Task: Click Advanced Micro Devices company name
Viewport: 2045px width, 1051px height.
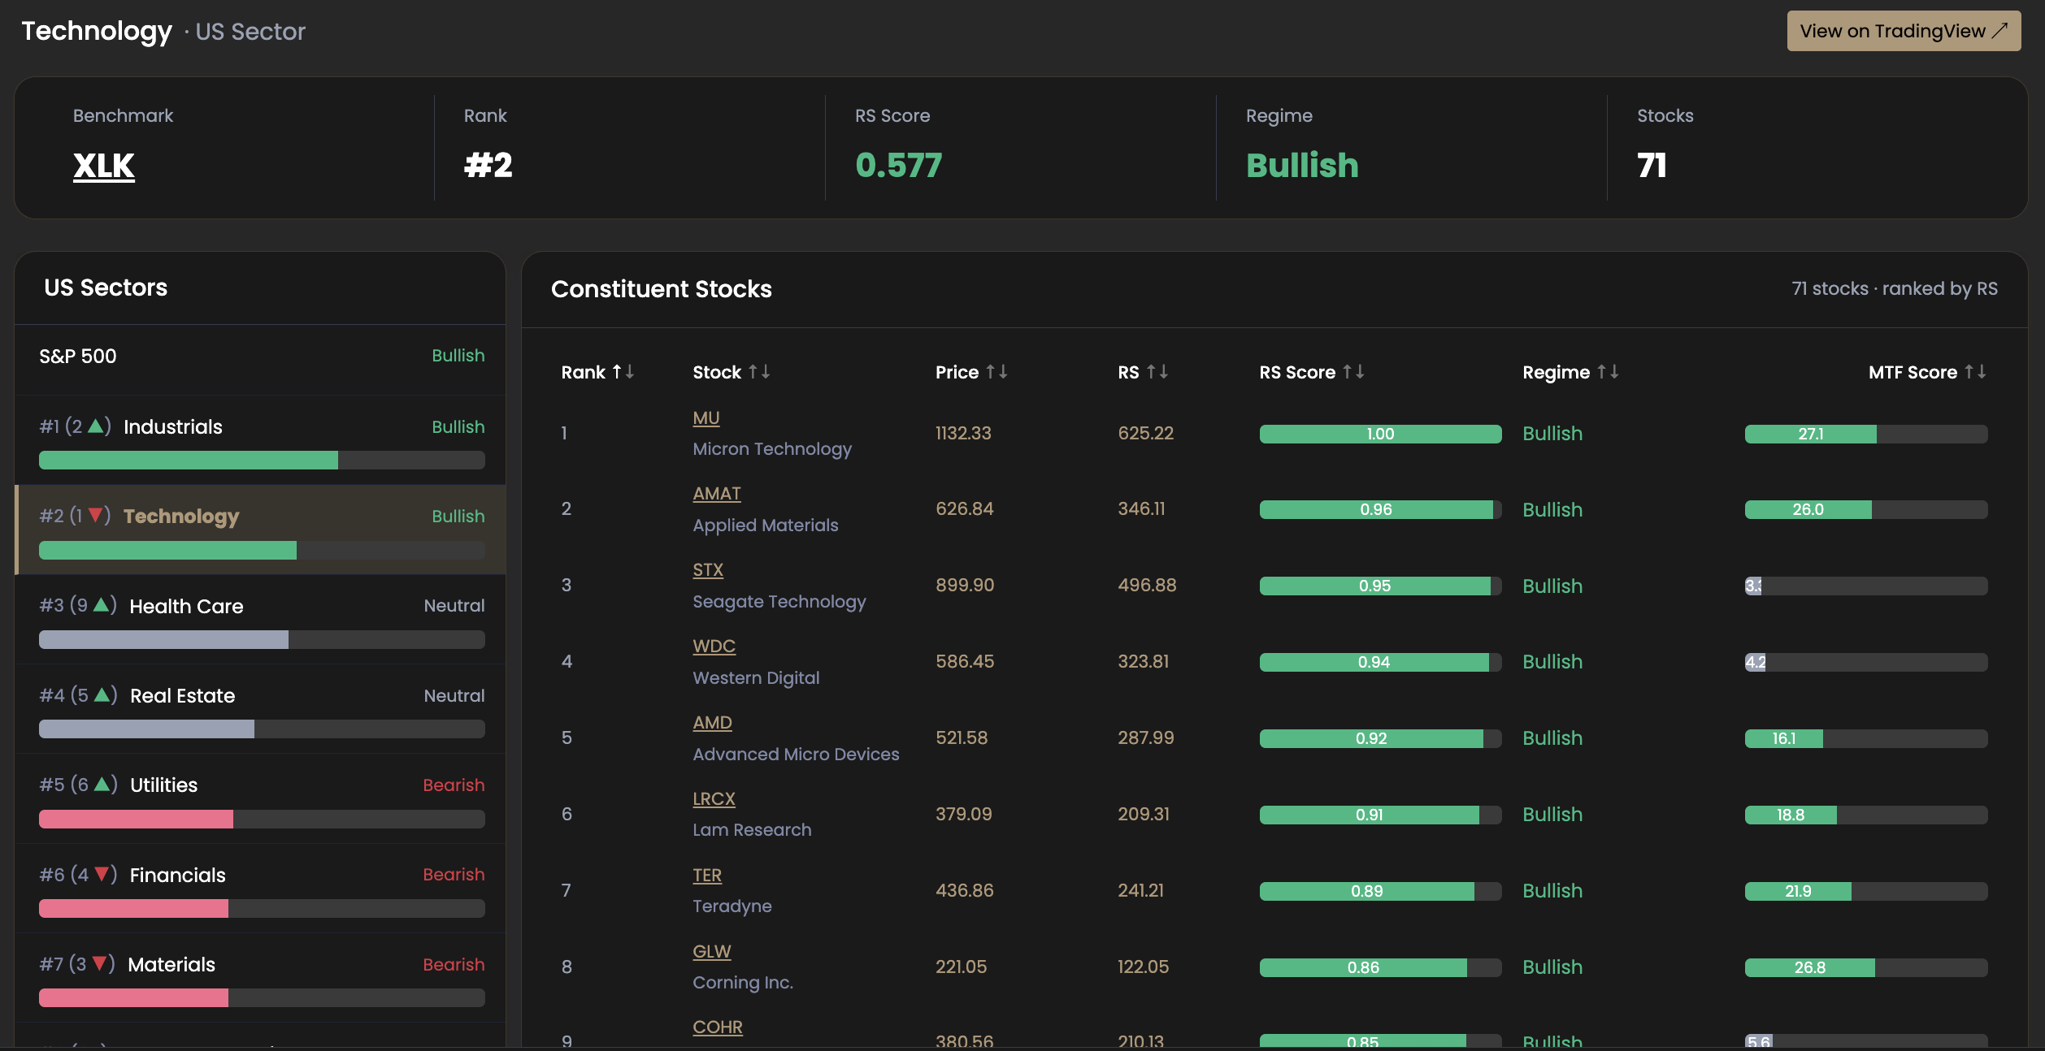Action: point(796,754)
